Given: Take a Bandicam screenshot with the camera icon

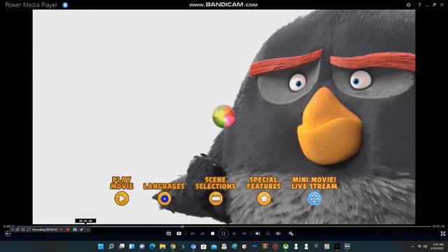Looking at the screenshot, I should (x=75, y=230).
